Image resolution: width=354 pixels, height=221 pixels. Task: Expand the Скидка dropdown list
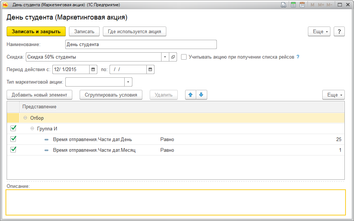[x=165, y=57]
